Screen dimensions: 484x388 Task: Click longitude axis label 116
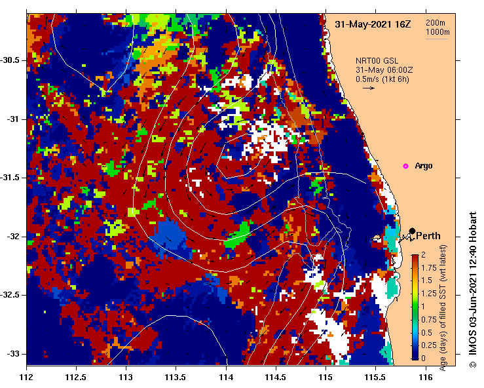(426, 377)
